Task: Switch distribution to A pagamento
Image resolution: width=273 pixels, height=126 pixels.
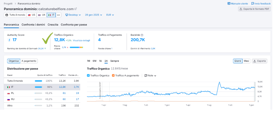Action: (29, 61)
